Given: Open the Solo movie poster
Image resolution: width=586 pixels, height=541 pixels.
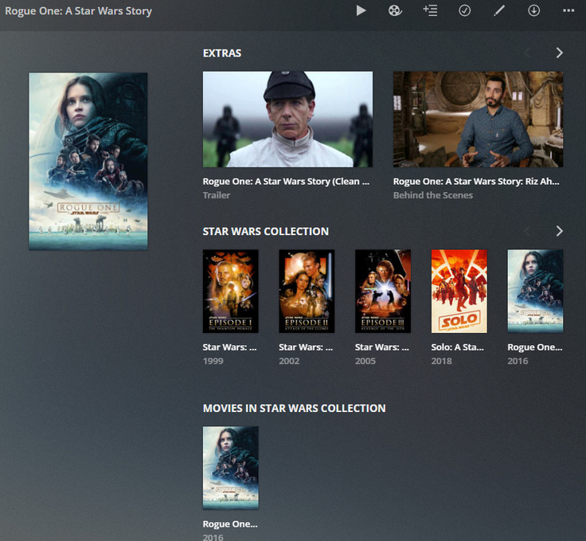Looking at the screenshot, I should click(x=459, y=292).
